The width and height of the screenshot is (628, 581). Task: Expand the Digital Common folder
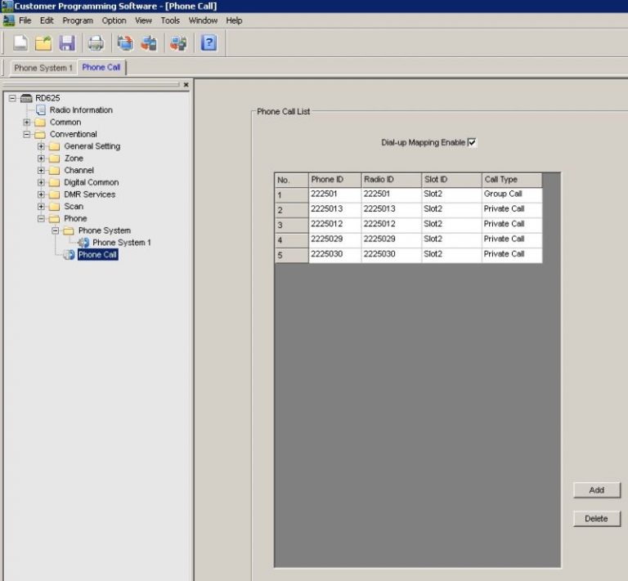(41, 182)
